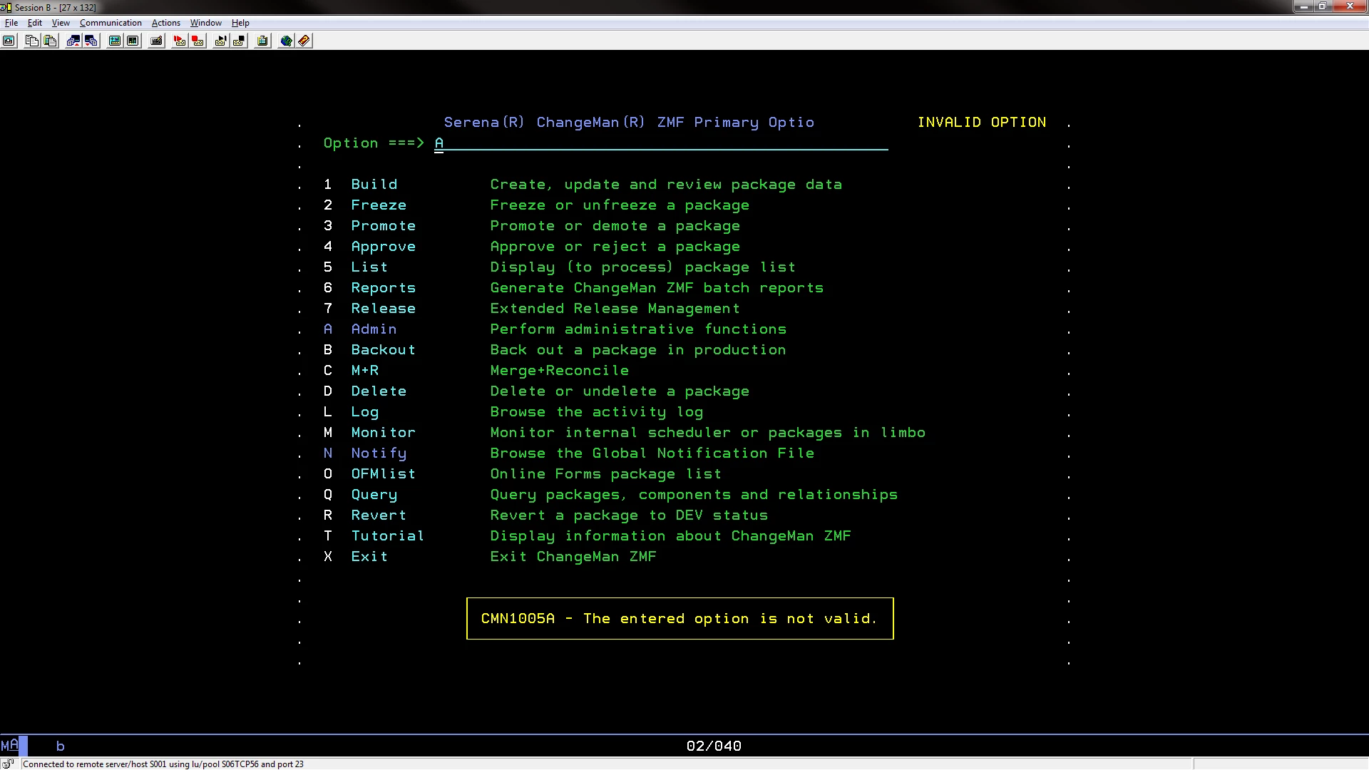
Task: Click the Copy toolbar icon
Action: (x=31, y=41)
